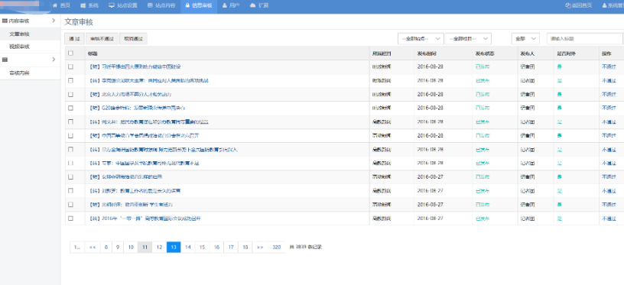This screenshot has width=624, height=285.
Task: Click the home icon in top navigation
Action: point(55,5)
